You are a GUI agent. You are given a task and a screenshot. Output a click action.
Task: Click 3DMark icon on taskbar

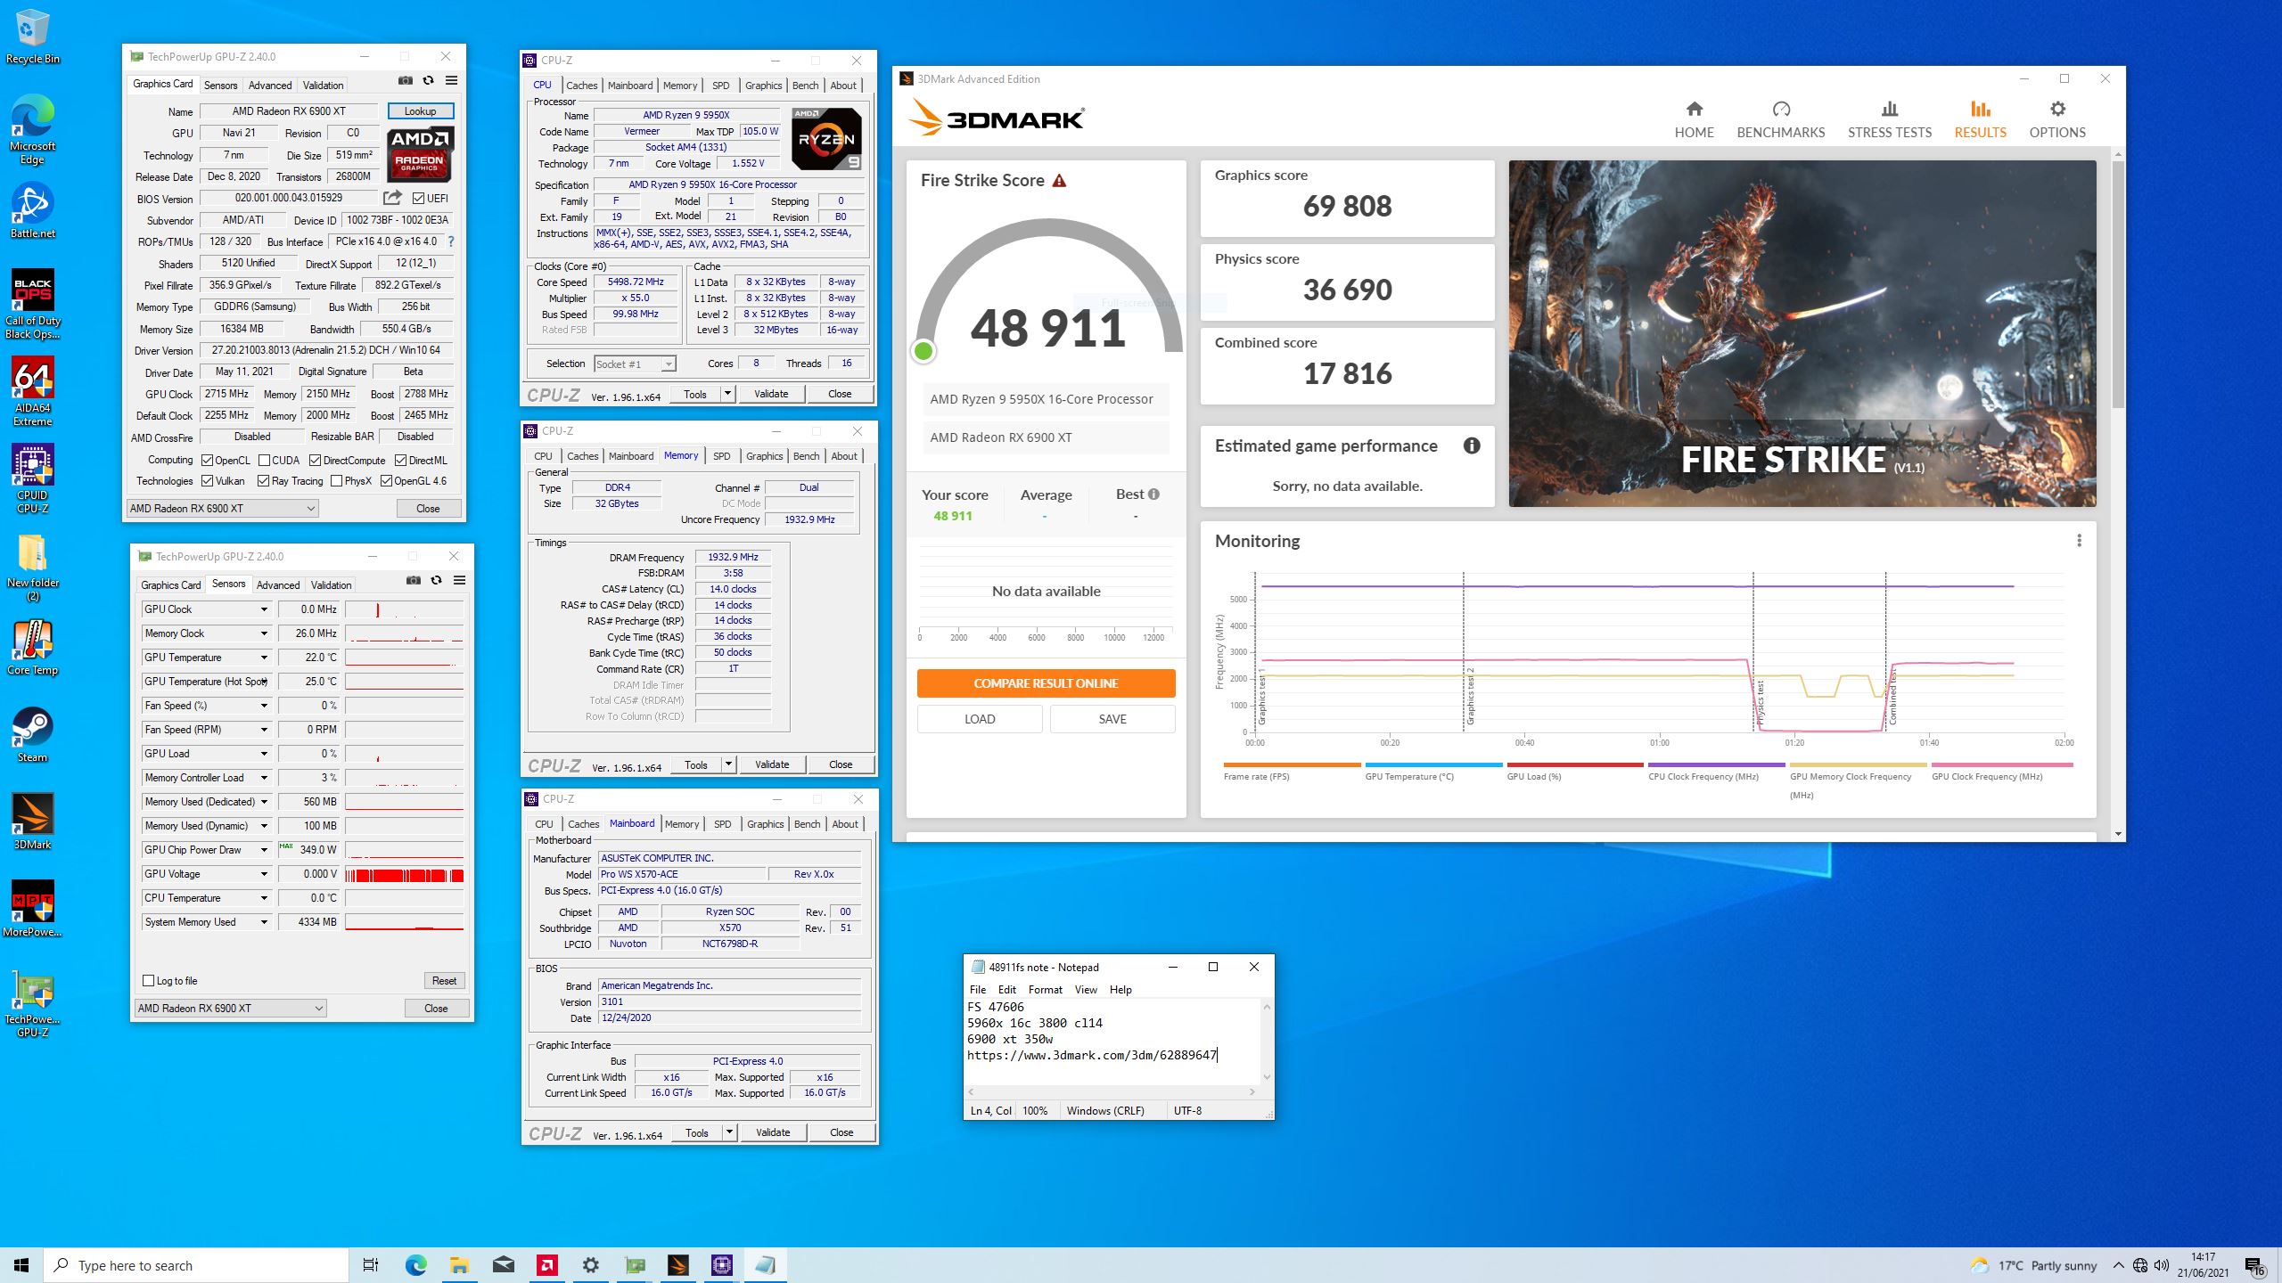tap(678, 1265)
